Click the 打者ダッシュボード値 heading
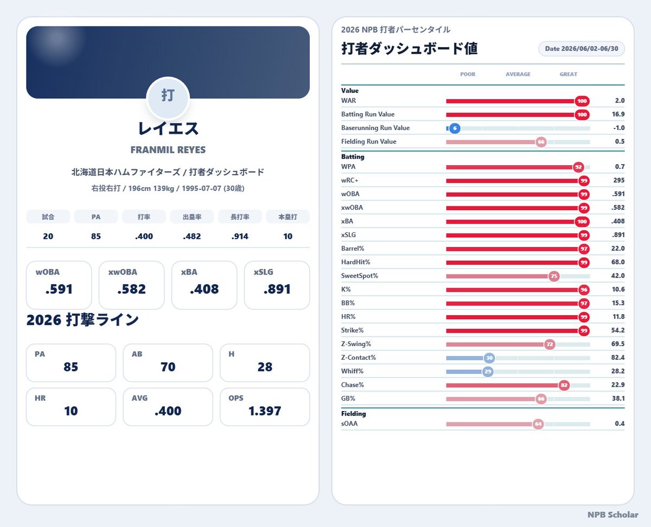 click(x=410, y=49)
